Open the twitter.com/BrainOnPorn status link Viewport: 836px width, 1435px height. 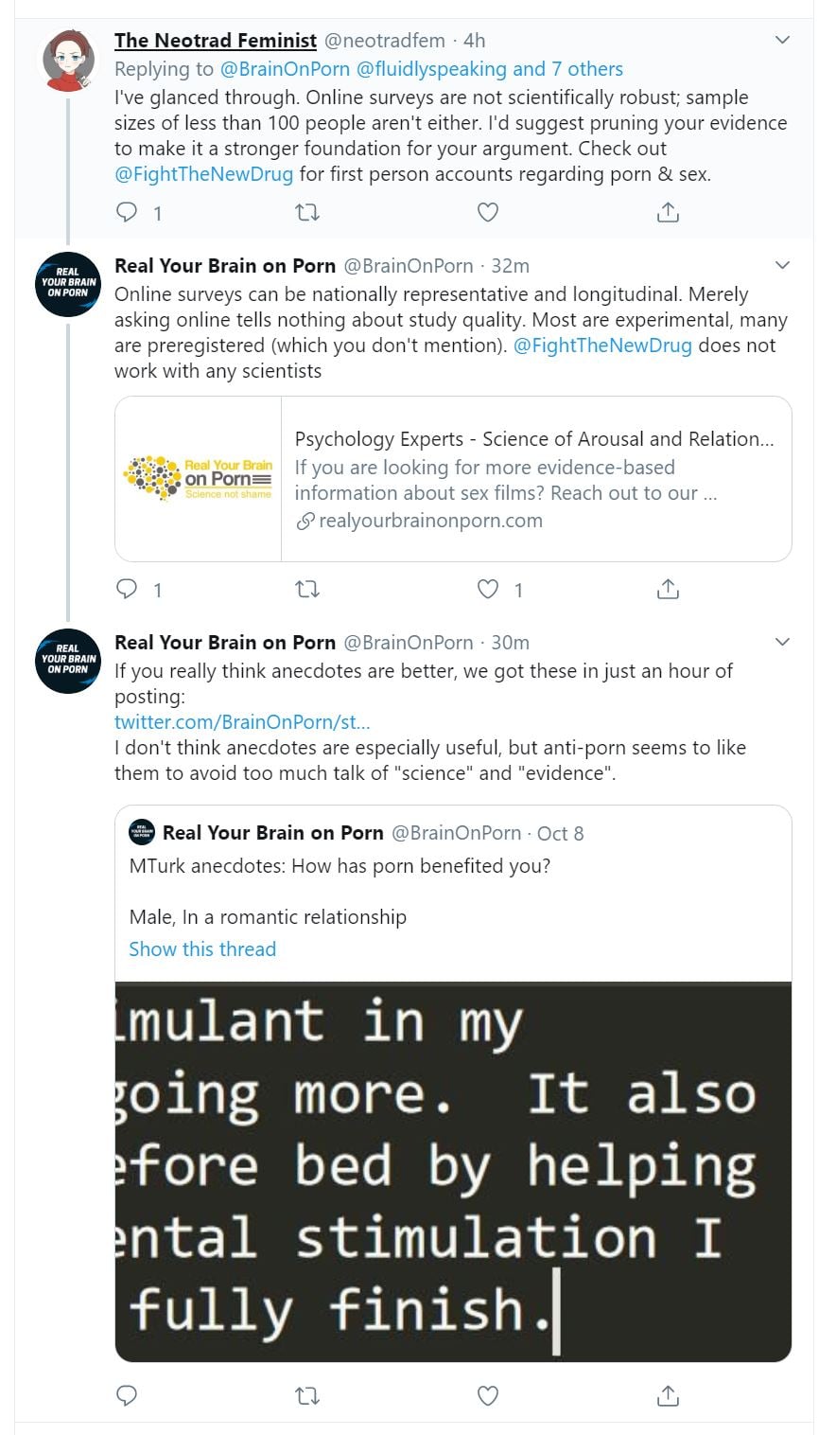coord(242,722)
